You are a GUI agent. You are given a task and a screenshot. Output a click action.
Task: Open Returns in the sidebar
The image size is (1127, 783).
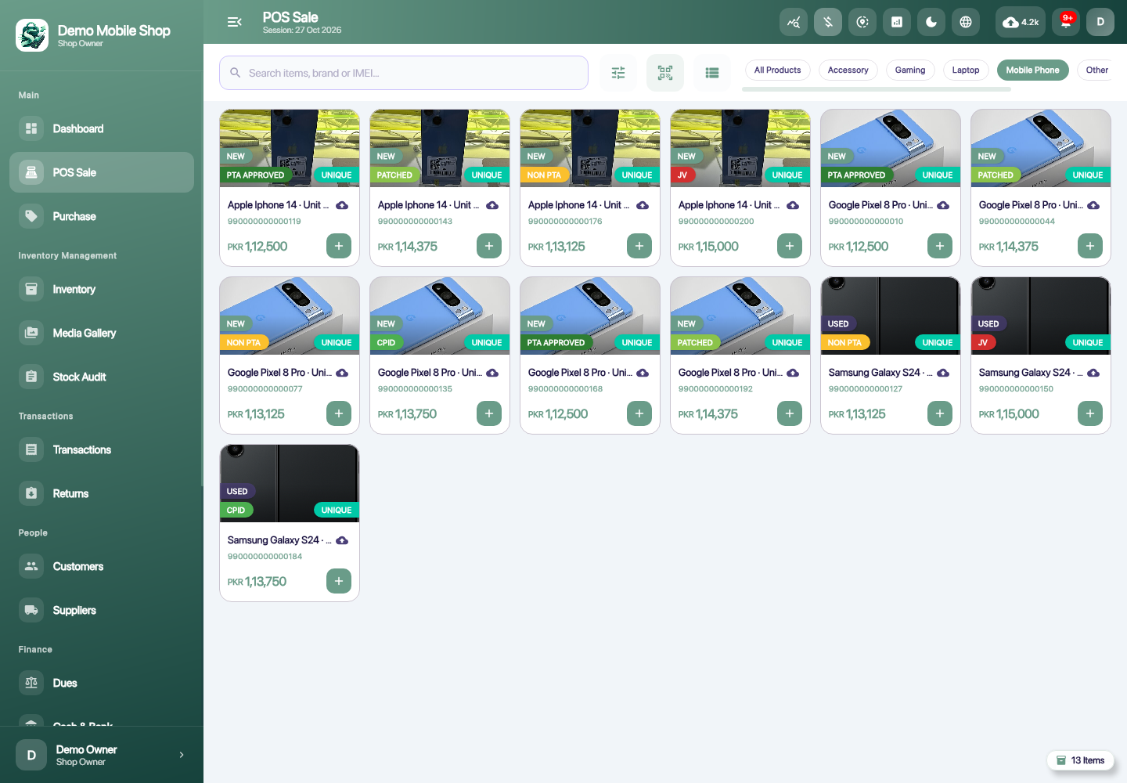(x=102, y=493)
